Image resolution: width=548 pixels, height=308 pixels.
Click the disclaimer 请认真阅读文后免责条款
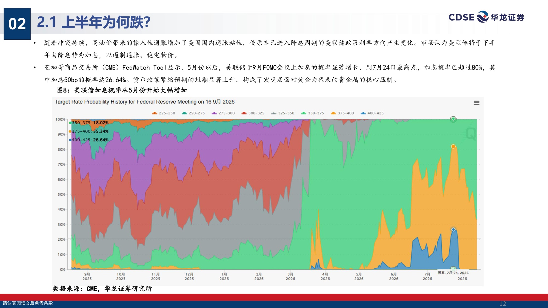(x=28, y=303)
